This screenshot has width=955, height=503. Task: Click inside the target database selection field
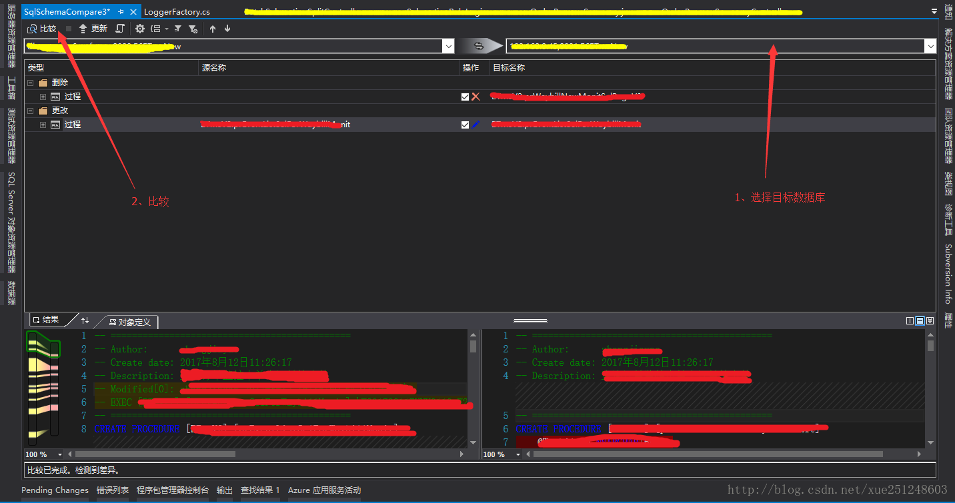(x=716, y=46)
